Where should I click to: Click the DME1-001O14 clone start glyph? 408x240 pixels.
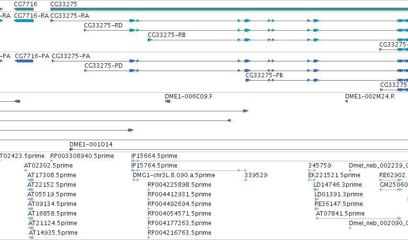[x=71, y=149]
